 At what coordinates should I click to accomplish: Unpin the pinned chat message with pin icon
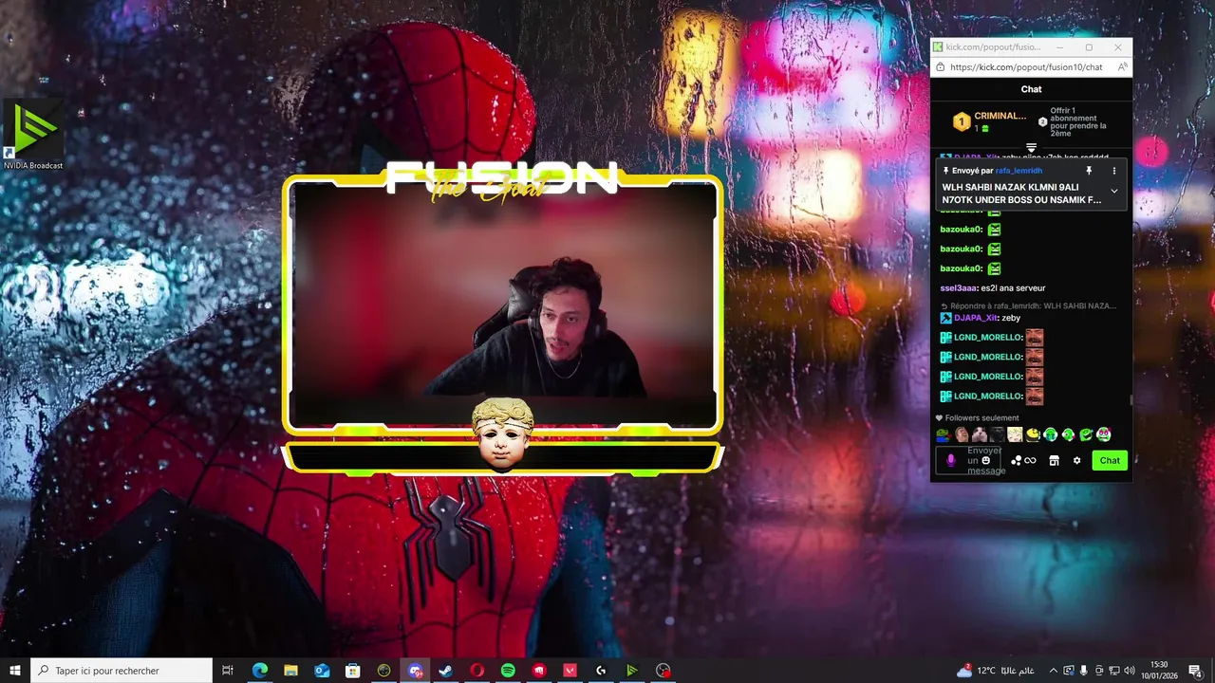(x=1089, y=171)
